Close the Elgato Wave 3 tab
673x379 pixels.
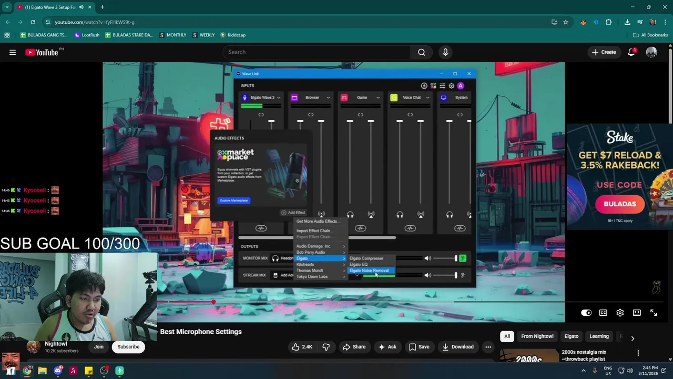(x=89, y=7)
